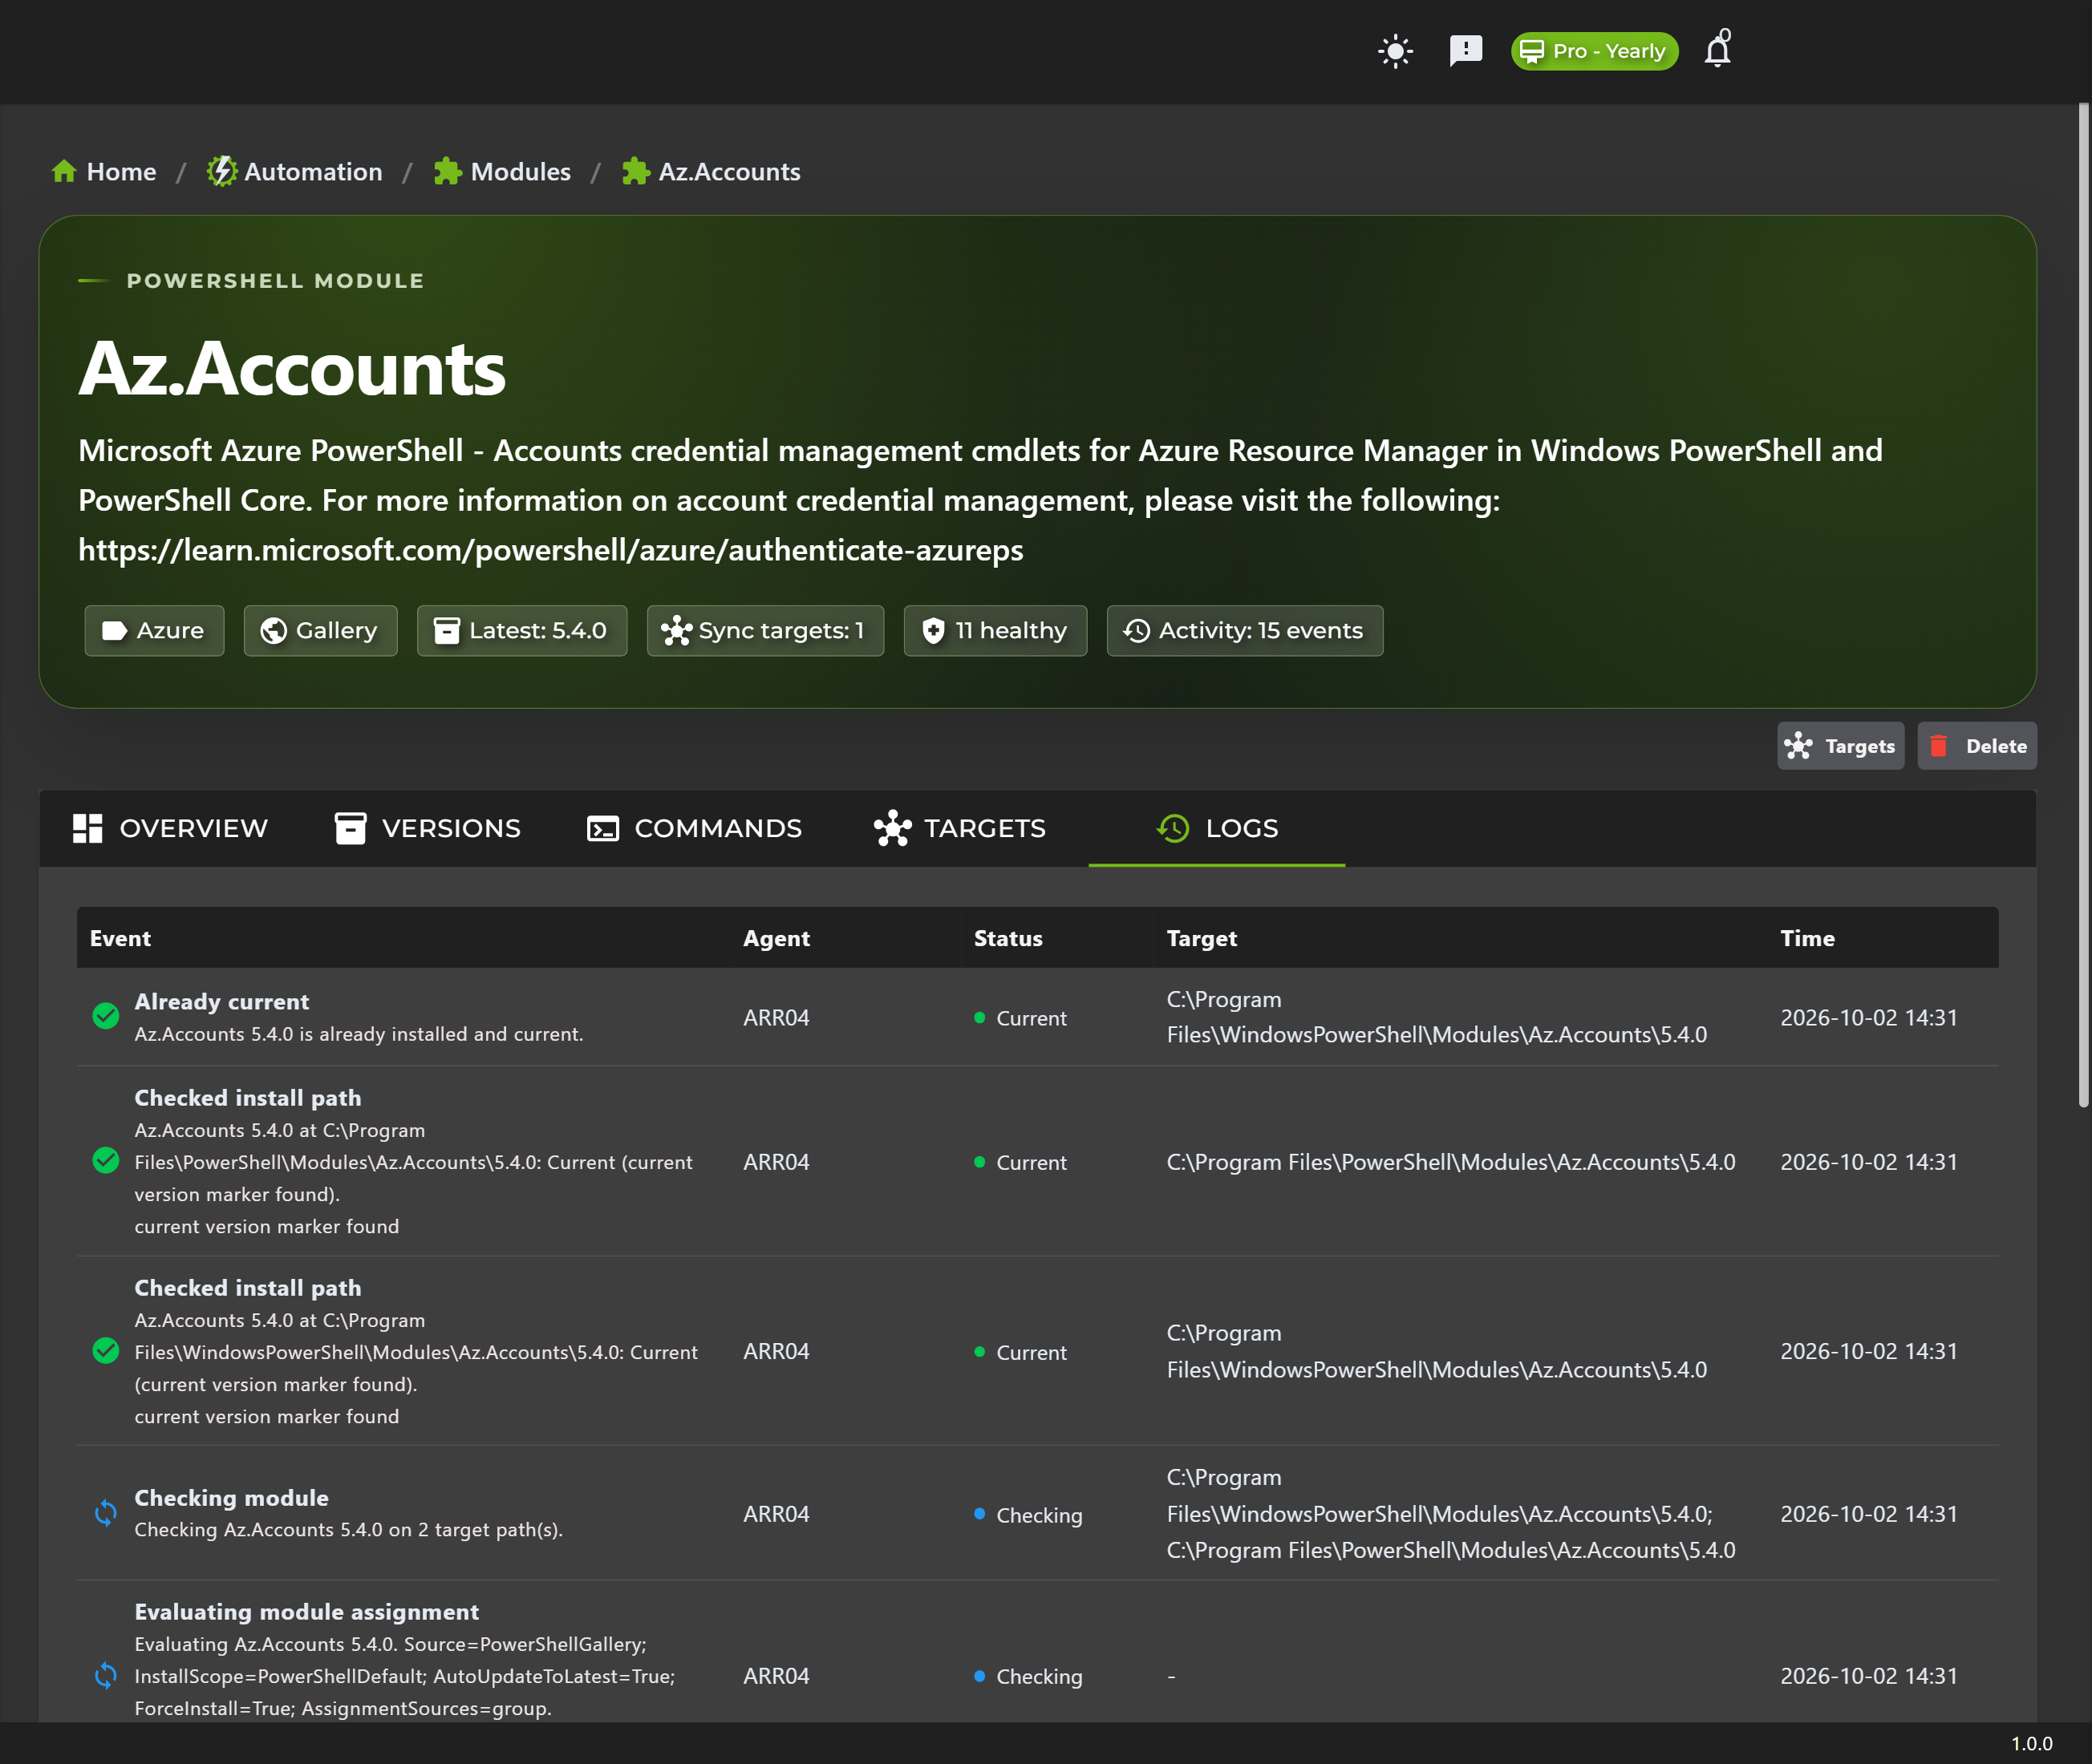This screenshot has width=2092, height=1764.
Task: Click the spinner icon for Checking module
Action: [105, 1513]
